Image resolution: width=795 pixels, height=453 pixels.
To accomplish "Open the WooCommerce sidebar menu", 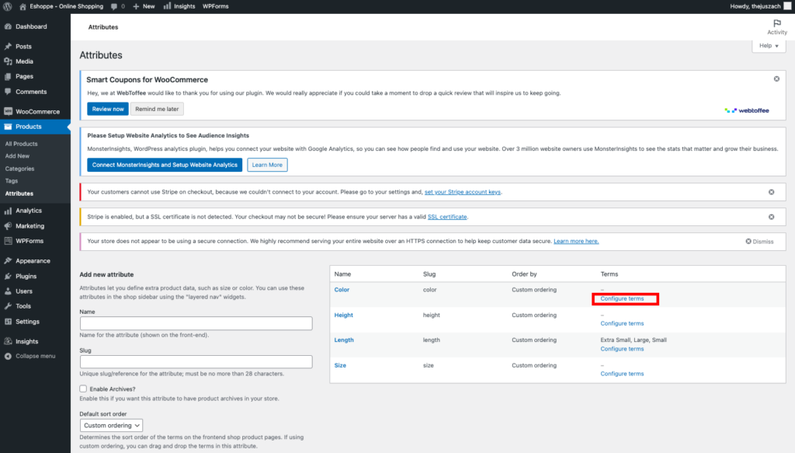I will pyautogui.click(x=37, y=111).
